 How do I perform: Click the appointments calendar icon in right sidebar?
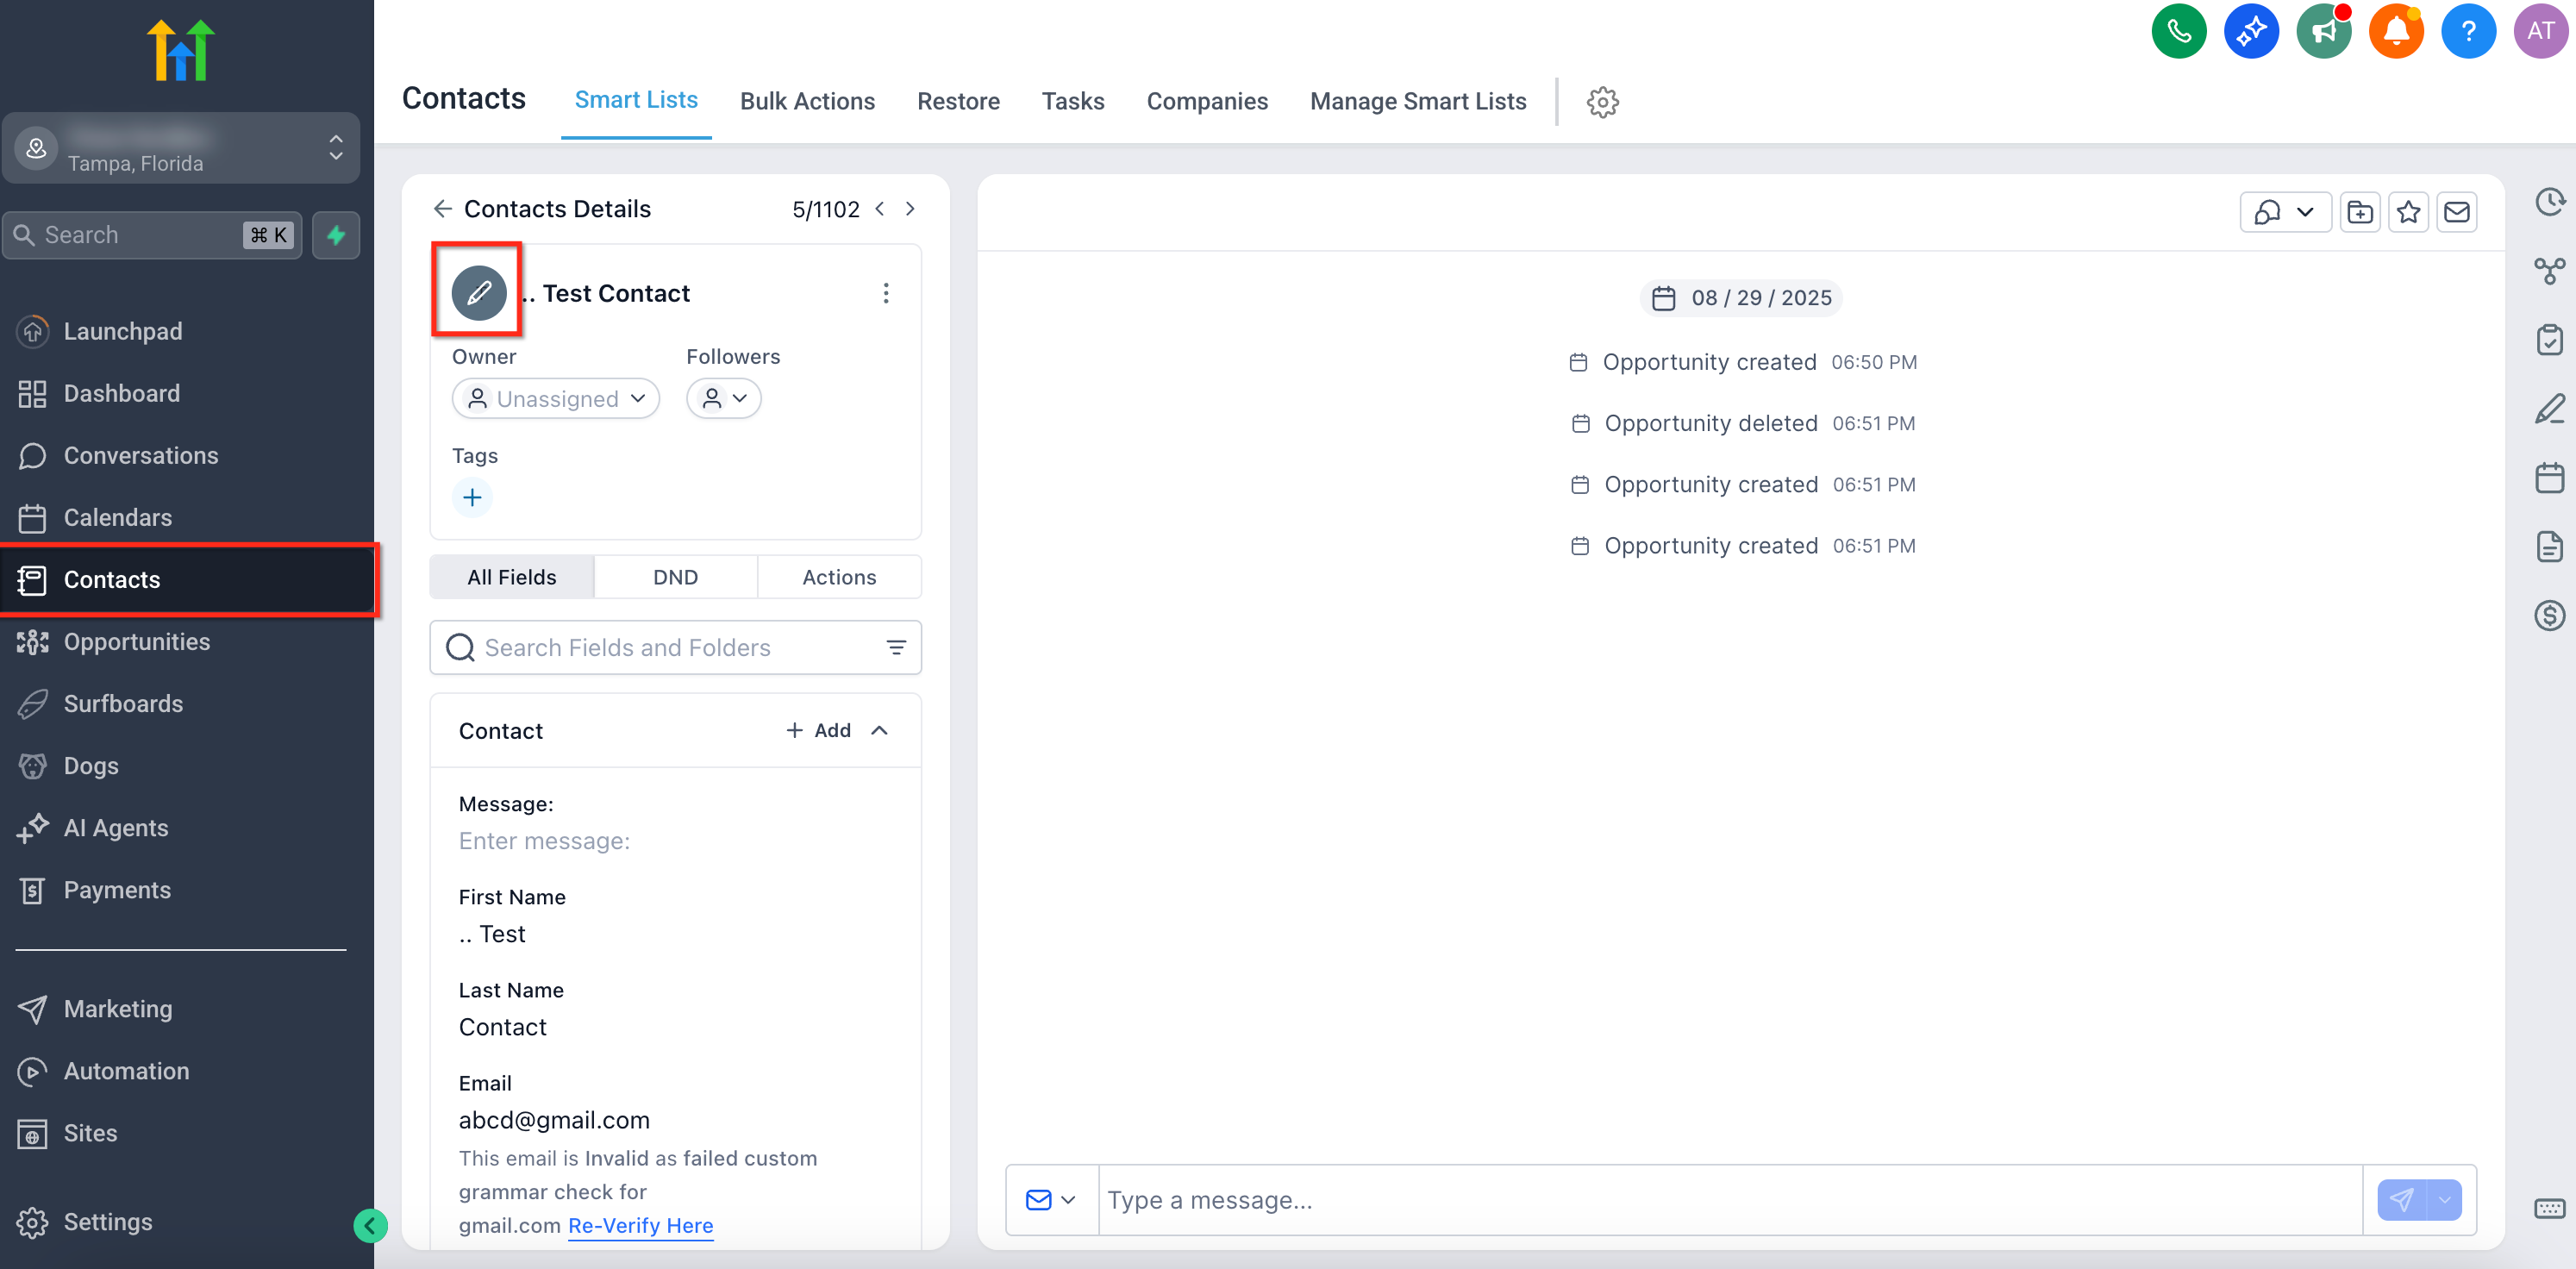pyautogui.click(x=2549, y=478)
